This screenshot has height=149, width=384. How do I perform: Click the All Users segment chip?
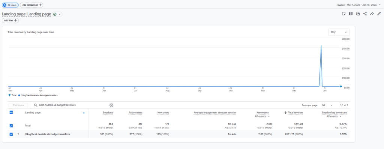coord(10,5)
